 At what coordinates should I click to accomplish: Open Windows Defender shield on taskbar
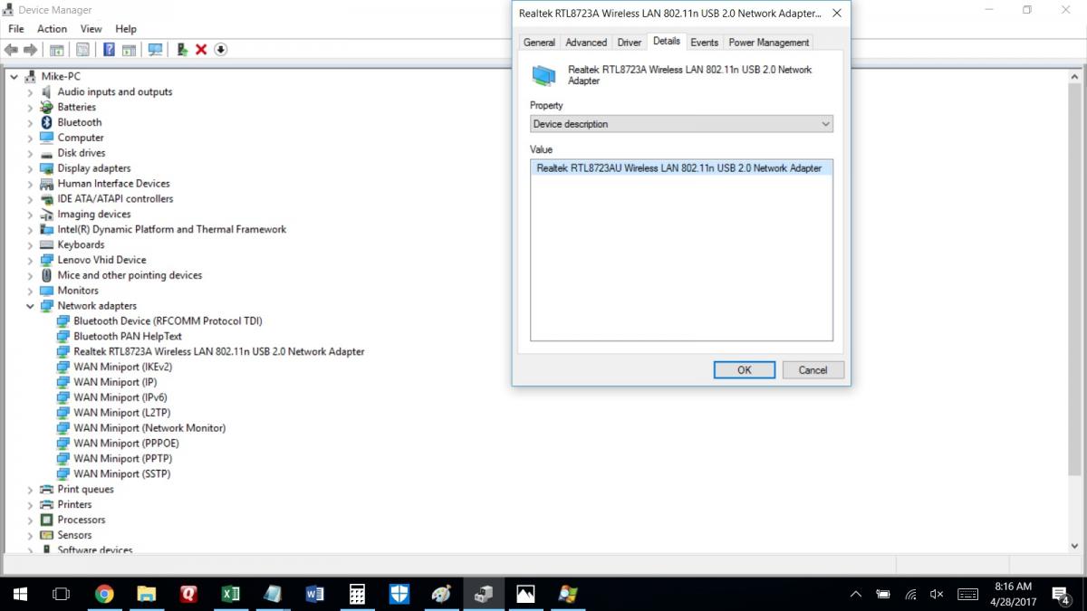point(399,594)
